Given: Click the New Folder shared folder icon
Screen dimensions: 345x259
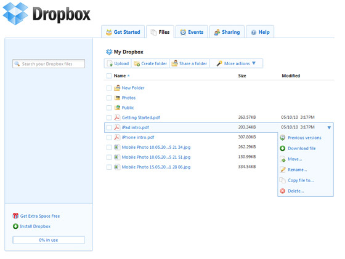Looking at the screenshot, I should click(x=117, y=88).
